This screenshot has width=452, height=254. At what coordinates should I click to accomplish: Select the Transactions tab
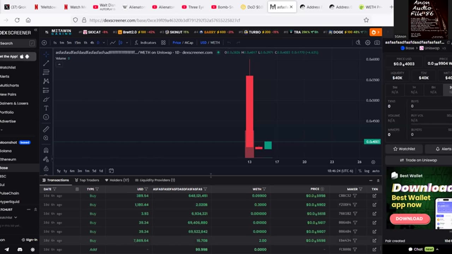(55, 180)
